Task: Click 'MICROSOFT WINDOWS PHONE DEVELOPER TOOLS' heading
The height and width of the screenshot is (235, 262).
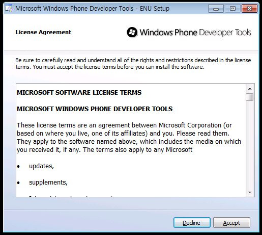Action: [x=95, y=109]
